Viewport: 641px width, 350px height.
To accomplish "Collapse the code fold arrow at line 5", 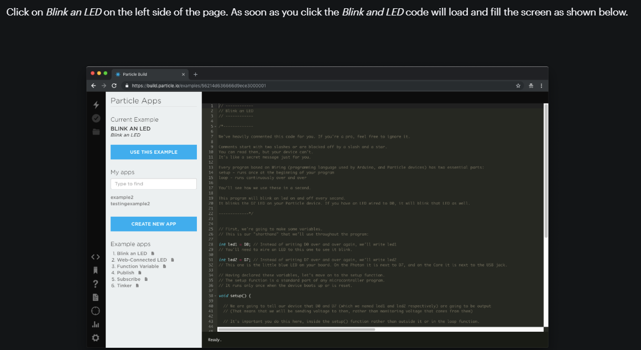I will [215, 127].
